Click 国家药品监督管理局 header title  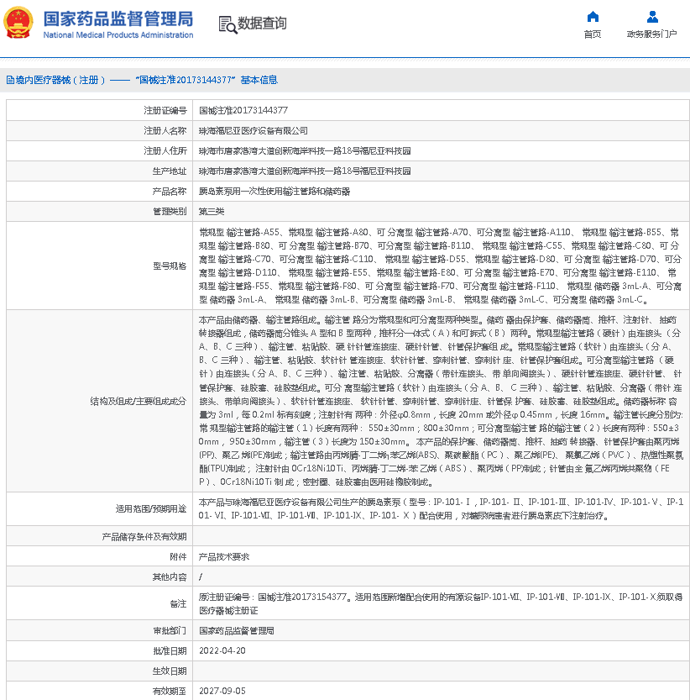point(118,19)
